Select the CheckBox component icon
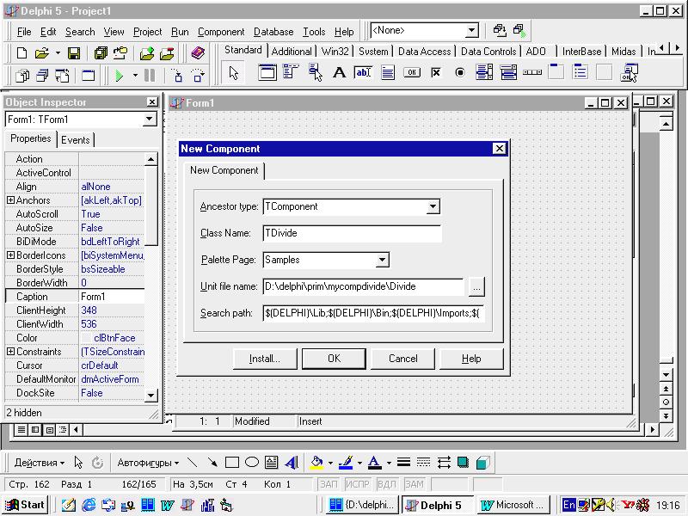The width and height of the screenshot is (688, 516). pyautogui.click(x=436, y=72)
